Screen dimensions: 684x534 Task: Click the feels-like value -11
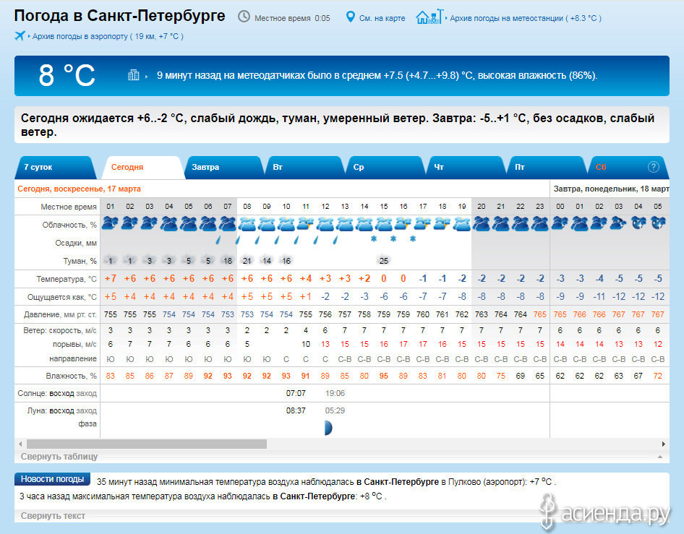599,297
